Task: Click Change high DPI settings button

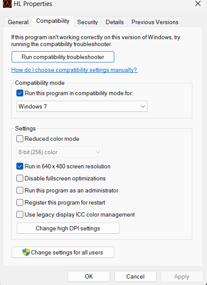Action: [68, 228]
